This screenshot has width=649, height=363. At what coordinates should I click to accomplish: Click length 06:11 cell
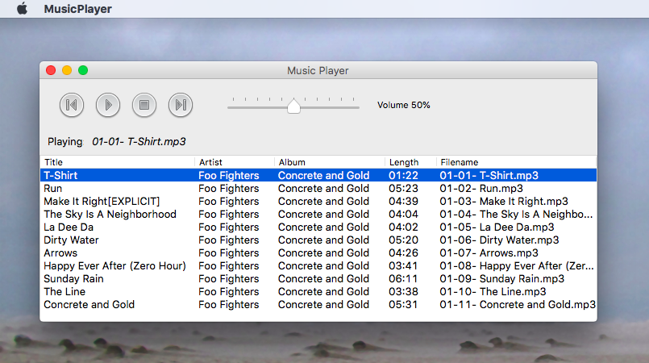[x=404, y=278]
